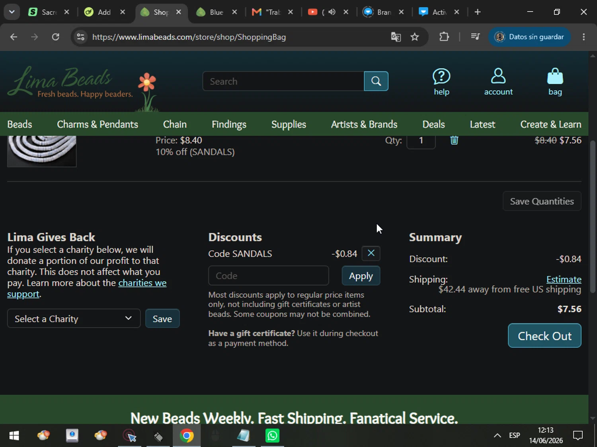Image resolution: width=597 pixels, height=447 pixels.
Task: Open the tab search dropdown arrow
Action: pos(12,12)
